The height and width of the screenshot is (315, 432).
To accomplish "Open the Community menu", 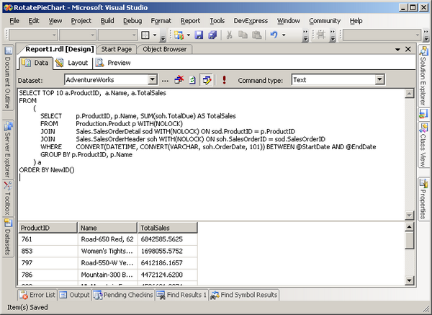I will (325, 21).
